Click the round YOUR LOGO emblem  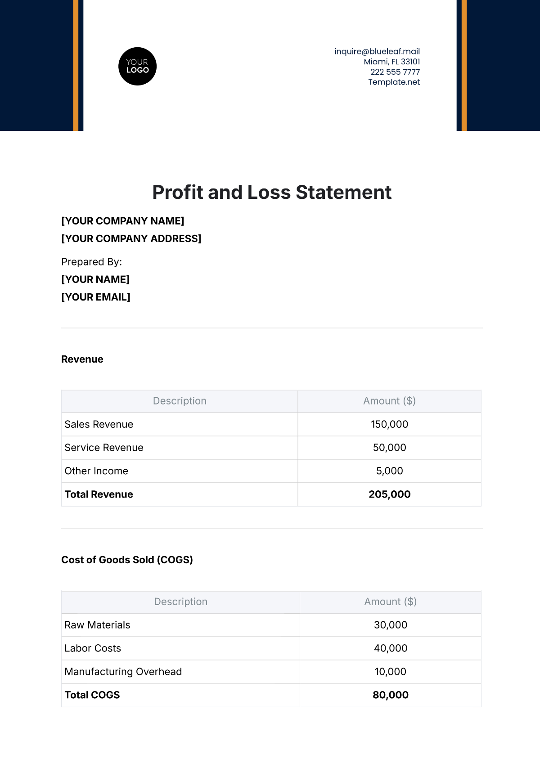tap(137, 67)
